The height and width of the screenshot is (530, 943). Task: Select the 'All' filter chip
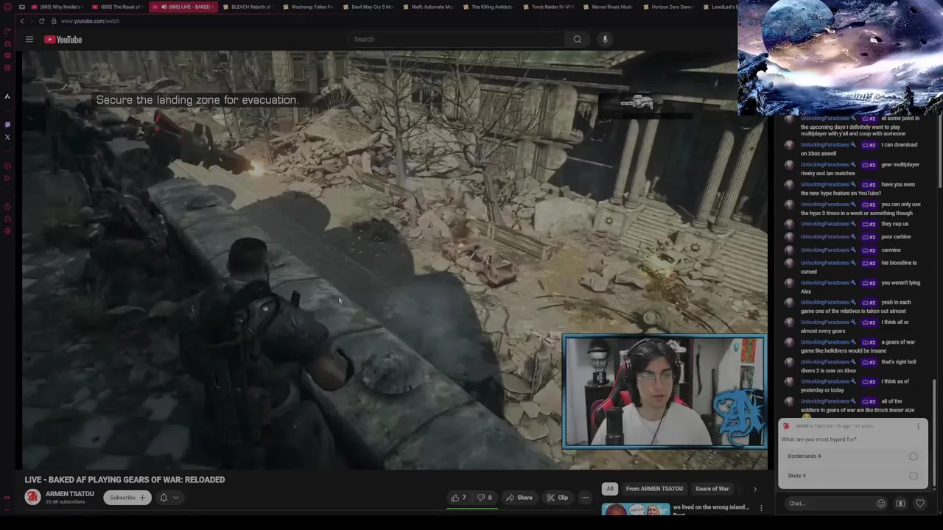point(609,489)
